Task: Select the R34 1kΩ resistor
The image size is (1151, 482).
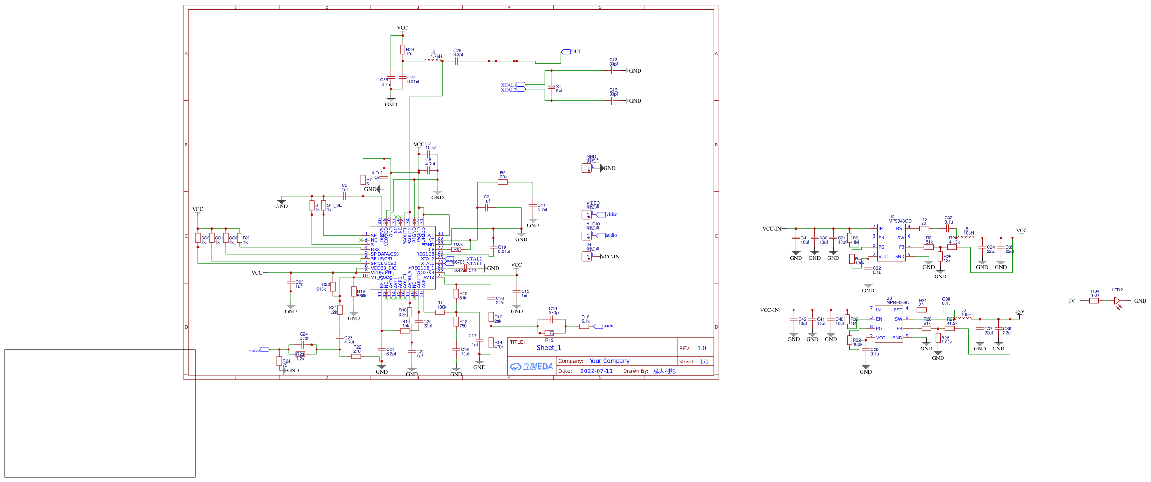Action: click(1094, 301)
